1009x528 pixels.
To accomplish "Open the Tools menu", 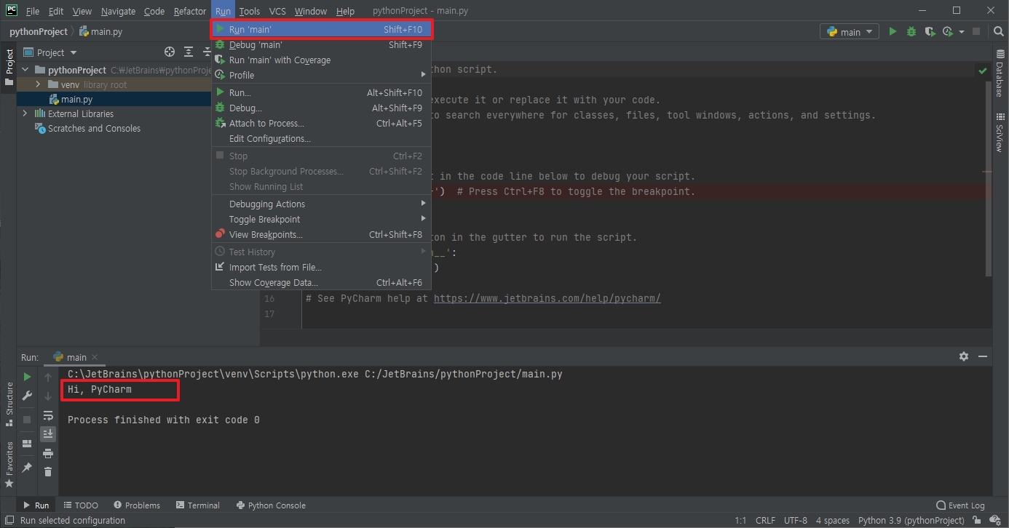I will click(249, 11).
